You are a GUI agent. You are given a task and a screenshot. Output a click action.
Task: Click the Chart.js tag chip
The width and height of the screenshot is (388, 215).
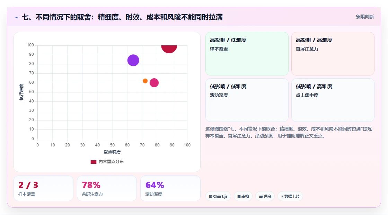[x=218, y=196]
